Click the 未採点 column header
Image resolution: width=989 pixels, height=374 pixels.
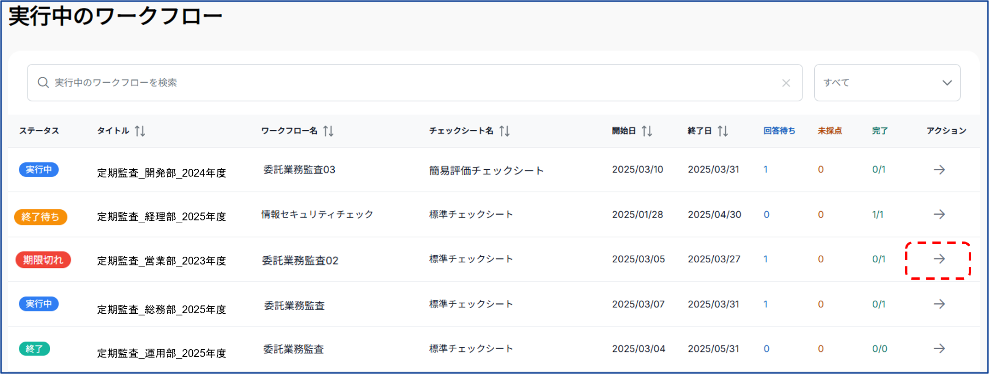[x=829, y=131]
